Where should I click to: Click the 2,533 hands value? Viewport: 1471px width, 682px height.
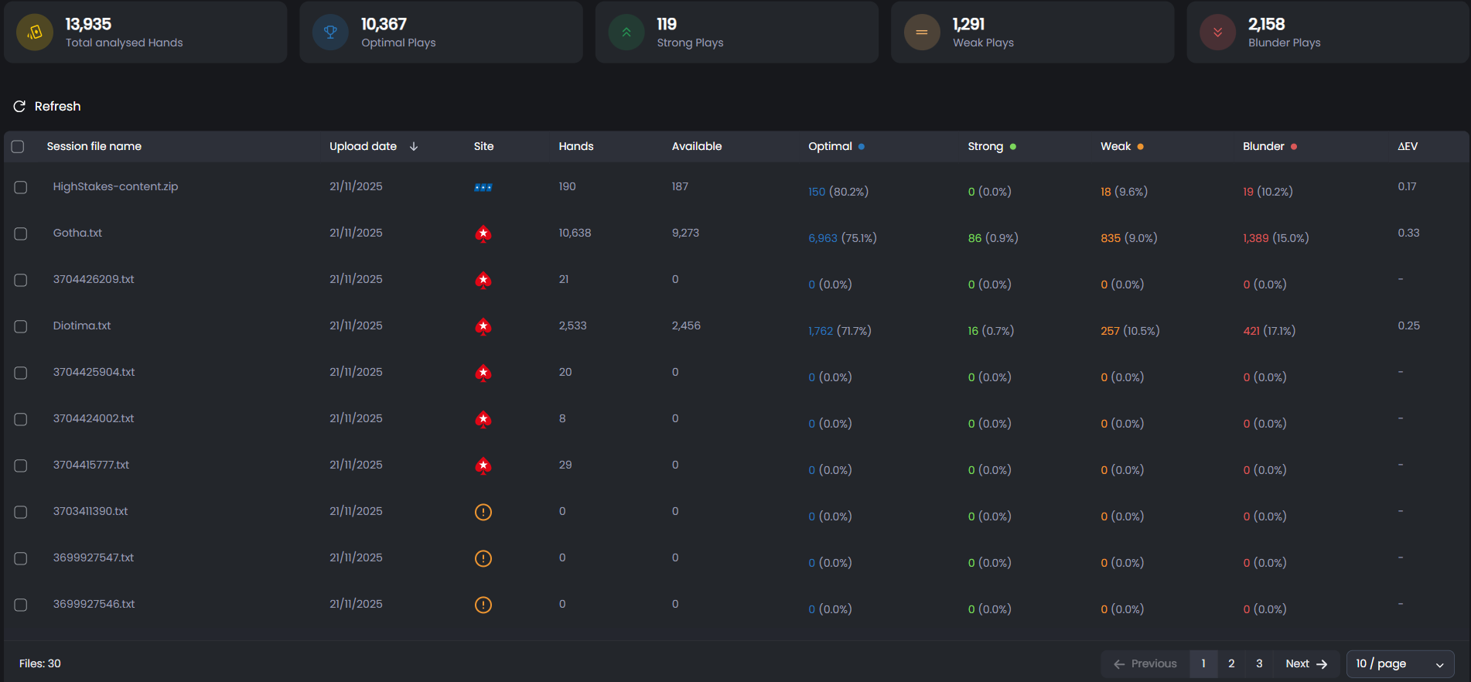(x=572, y=326)
